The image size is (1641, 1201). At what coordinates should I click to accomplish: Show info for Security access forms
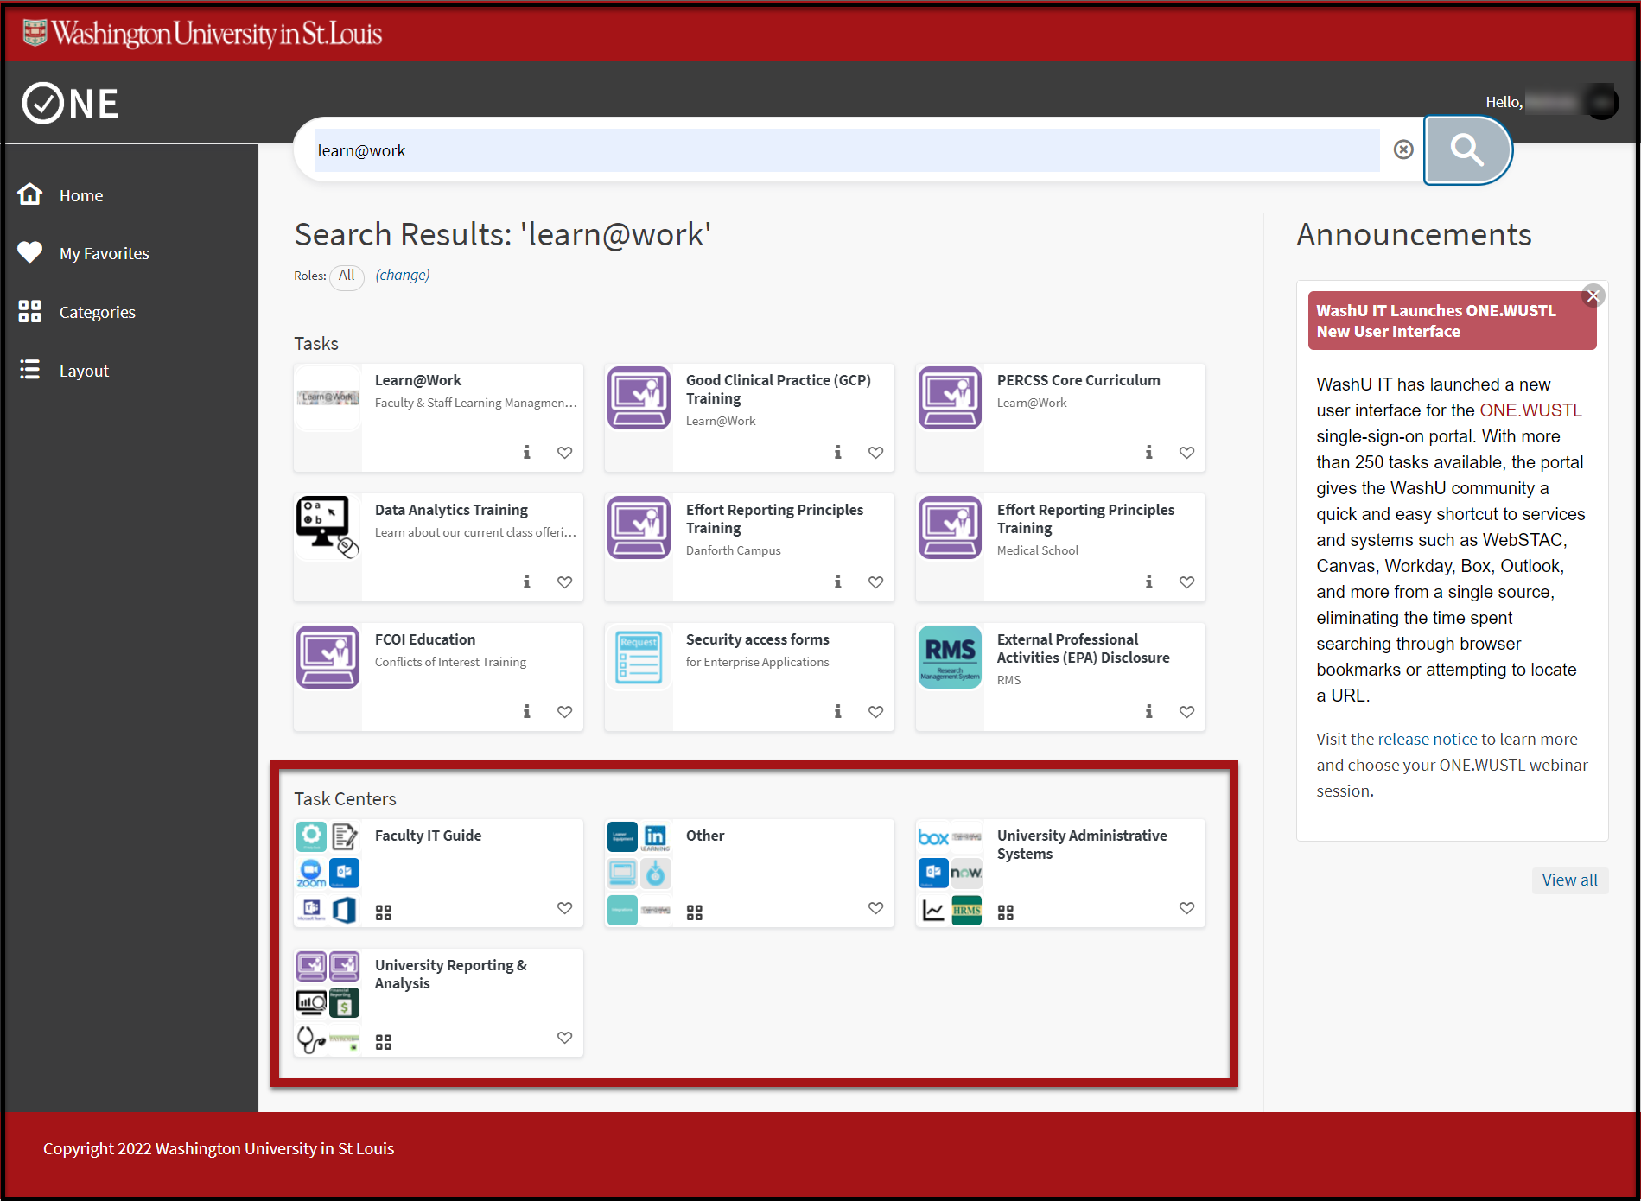(x=837, y=712)
